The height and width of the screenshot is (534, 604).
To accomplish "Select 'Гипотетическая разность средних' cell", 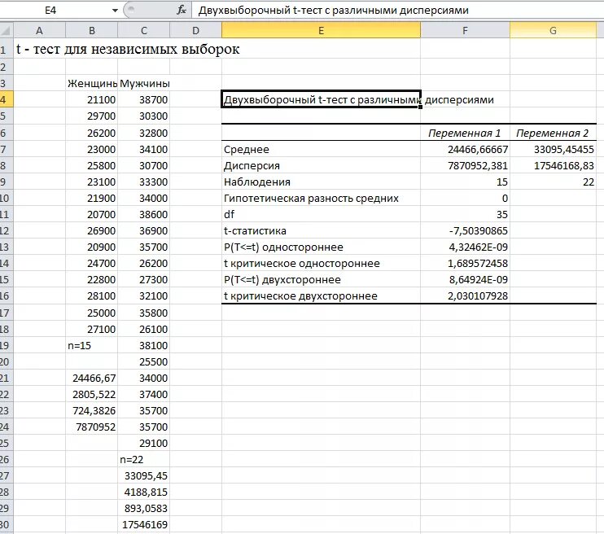I will point(321,198).
